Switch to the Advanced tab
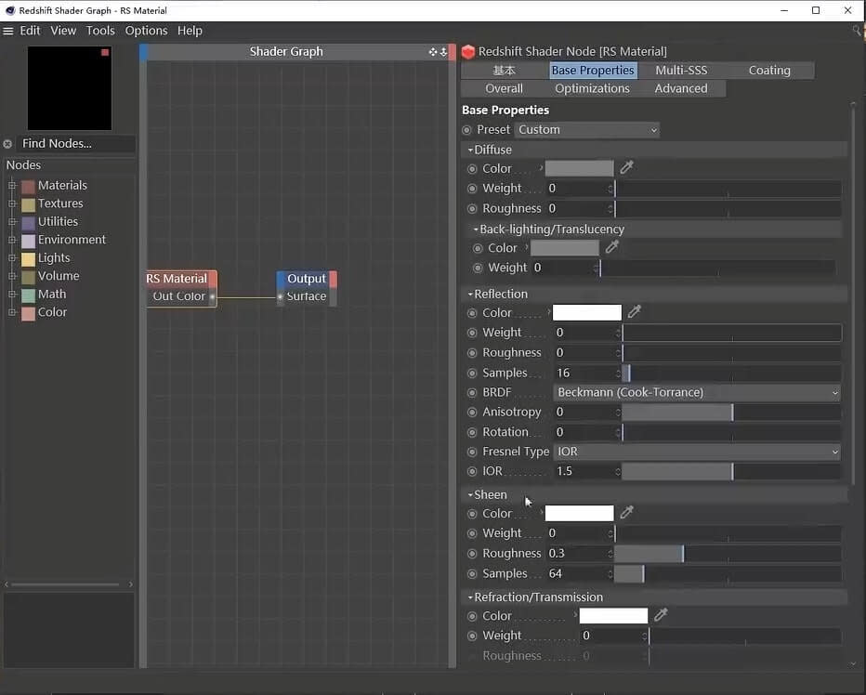This screenshot has width=866, height=695. click(x=681, y=88)
